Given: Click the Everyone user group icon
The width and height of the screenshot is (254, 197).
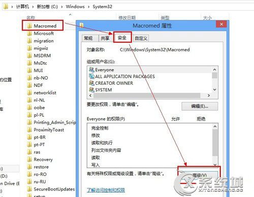Looking at the screenshot, I should click(x=91, y=70).
